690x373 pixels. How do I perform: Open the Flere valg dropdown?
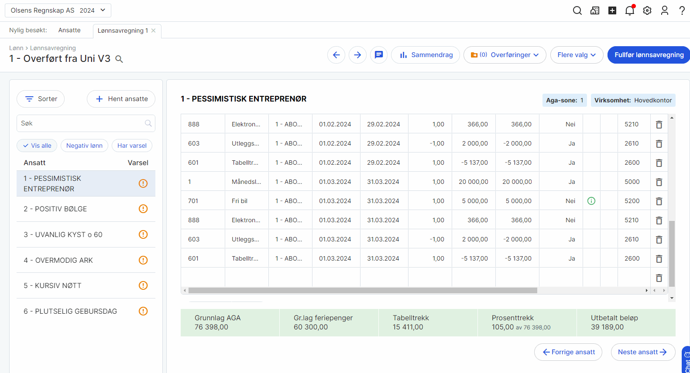[577, 55]
